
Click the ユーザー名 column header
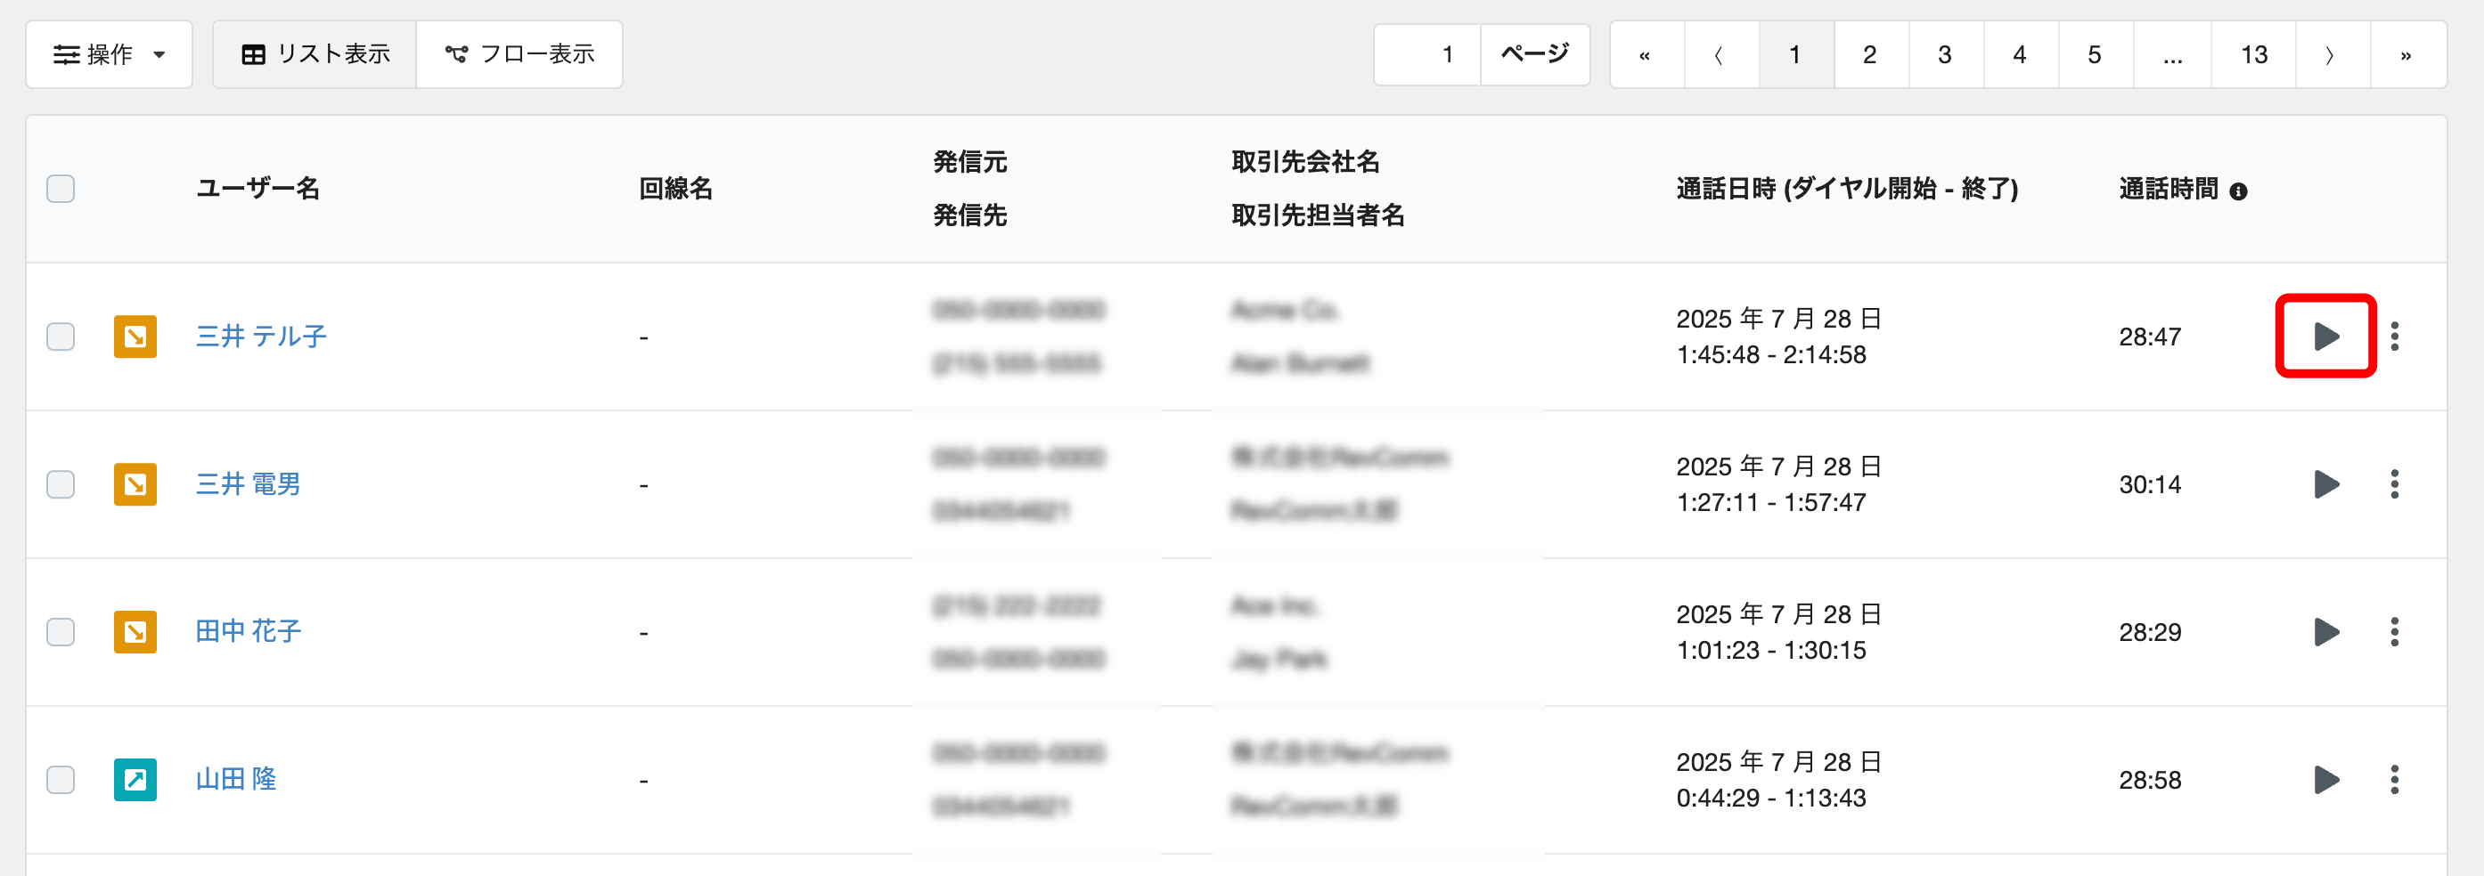coord(257,188)
